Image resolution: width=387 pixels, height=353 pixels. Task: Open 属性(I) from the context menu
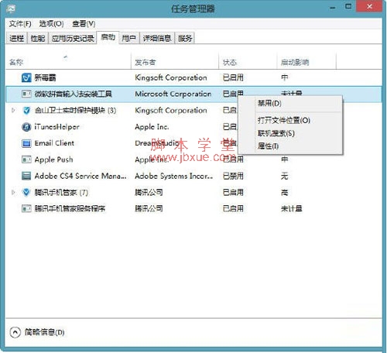[x=268, y=146]
